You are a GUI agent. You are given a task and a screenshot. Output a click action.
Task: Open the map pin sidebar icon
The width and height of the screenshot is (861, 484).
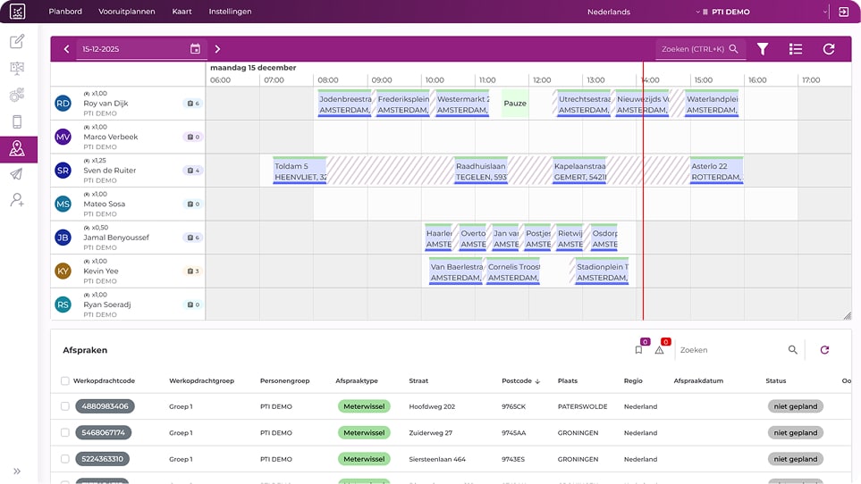[x=17, y=148]
